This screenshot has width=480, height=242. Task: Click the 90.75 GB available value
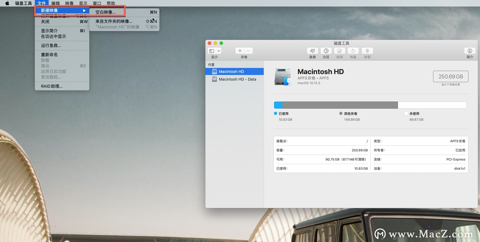tap(346, 159)
